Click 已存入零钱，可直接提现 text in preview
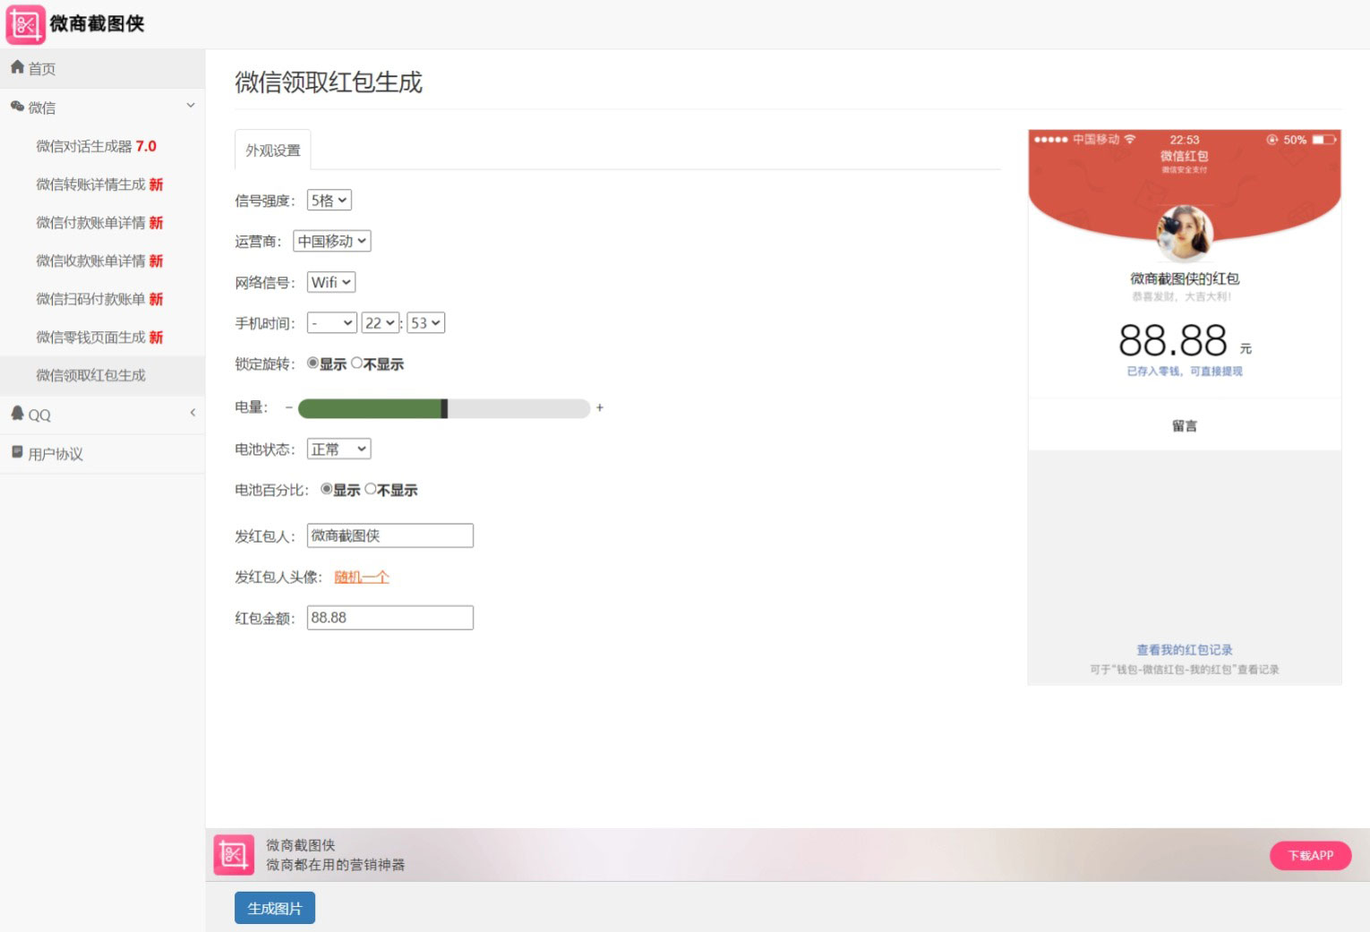This screenshot has width=1370, height=932. pos(1185,371)
